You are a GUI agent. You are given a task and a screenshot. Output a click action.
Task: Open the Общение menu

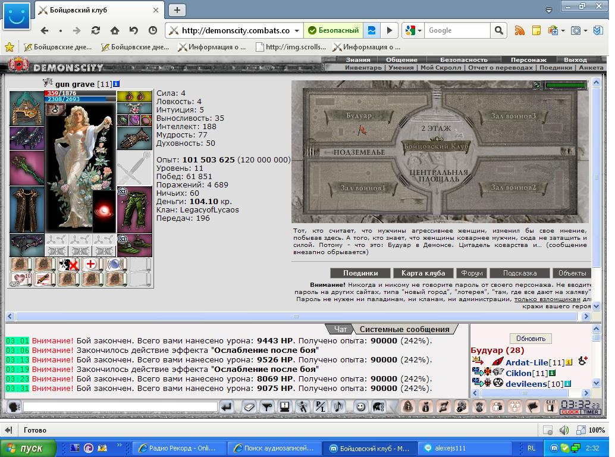coord(401,60)
